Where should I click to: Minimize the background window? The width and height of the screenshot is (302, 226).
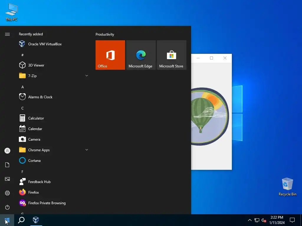pos(198,58)
